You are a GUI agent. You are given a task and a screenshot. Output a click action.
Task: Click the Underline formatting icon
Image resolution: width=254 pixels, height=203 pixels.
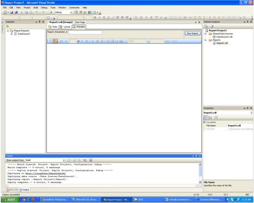(104, 17)
